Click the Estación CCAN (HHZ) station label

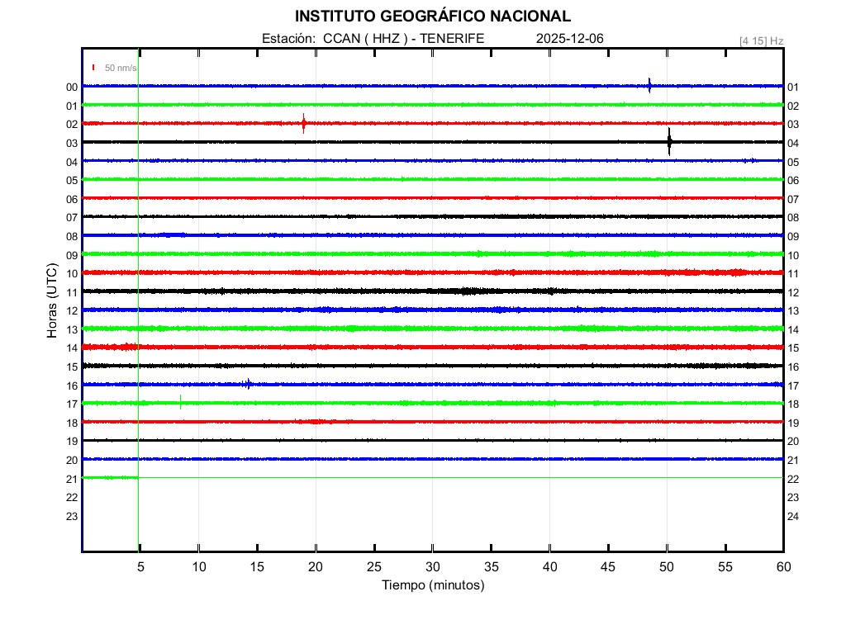click(x=372, y=39)
